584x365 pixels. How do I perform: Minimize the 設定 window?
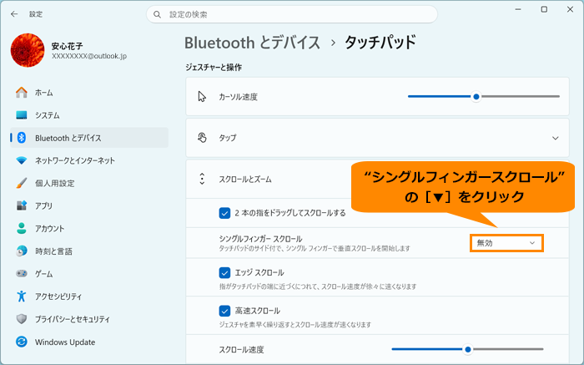pyautogui.click(x=518, y=9)
